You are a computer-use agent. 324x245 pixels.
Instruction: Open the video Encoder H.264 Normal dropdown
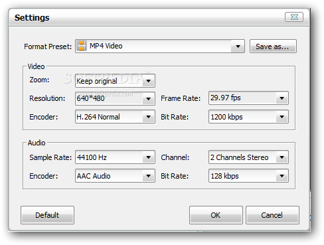coord(115,117)
